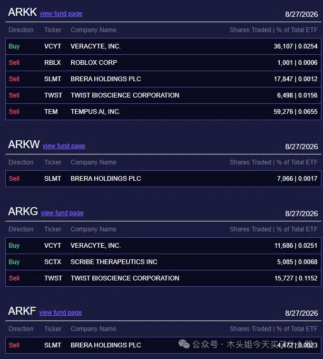Select the ARKW date 8/27/2026
This screenshot has width=323, height=359.
[x=301, y=147]
